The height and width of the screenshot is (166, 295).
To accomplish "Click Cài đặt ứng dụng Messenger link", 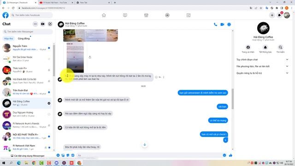I will tap(28, 156).
